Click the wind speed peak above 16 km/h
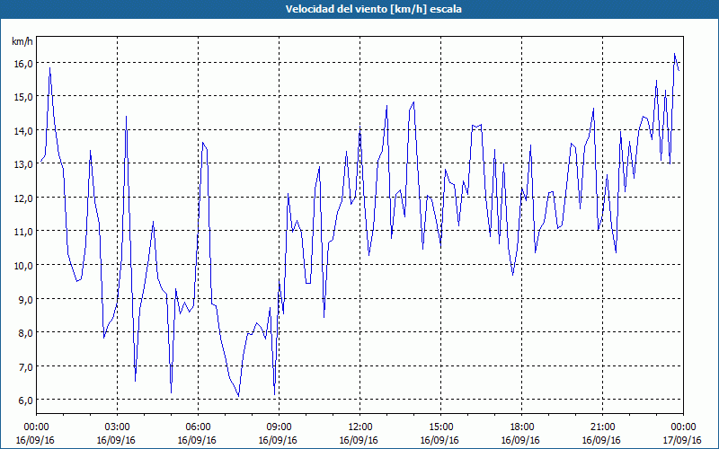The width and height of the screenshot is (719, 449). click(675, 54)
